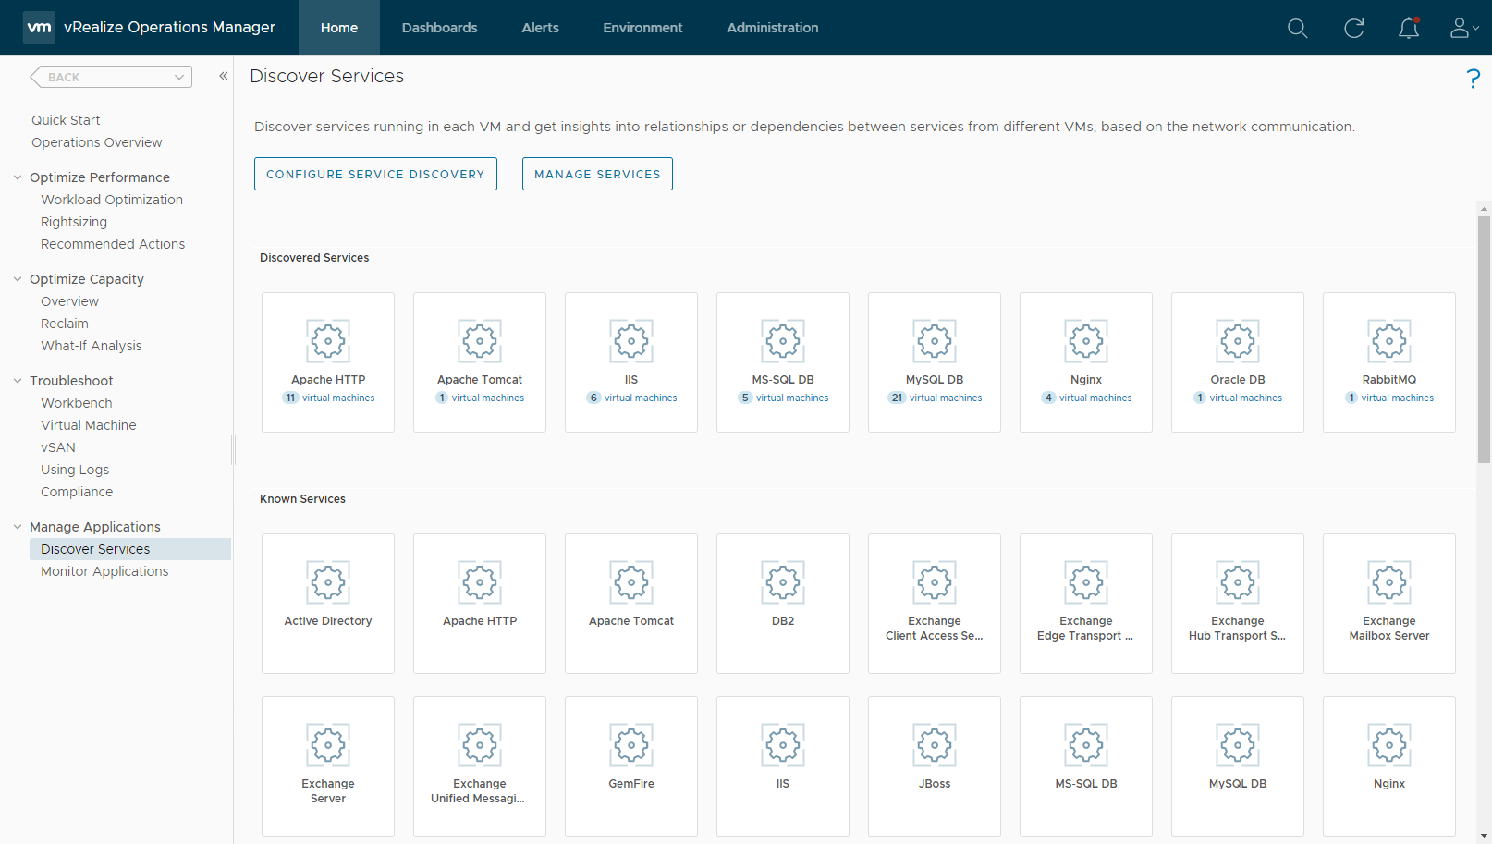Viewport: 1492px width, 844px height.
Task: Open the GemFire known service tile
Action: pyautogui.click(x=630, y=765)
